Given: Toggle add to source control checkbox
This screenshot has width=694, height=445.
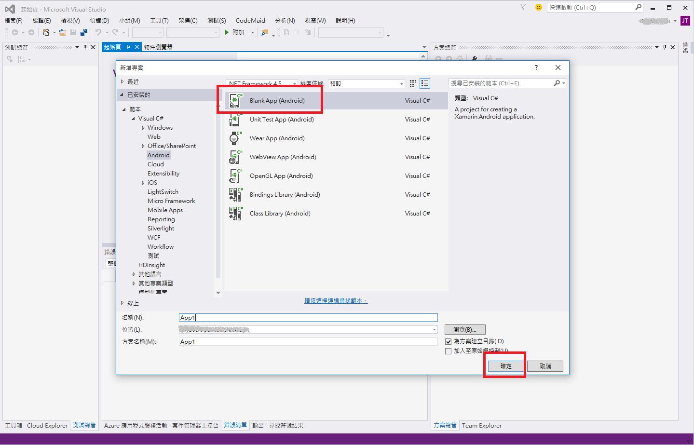Looking at the screenshot, I should point(449,351).
